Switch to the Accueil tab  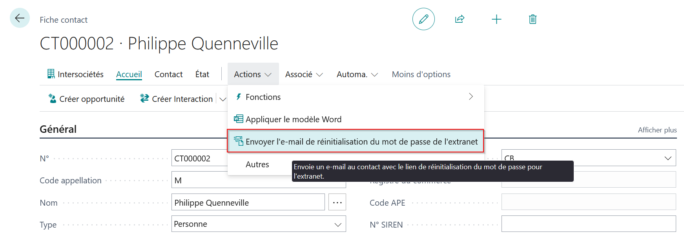pos(129,74)
